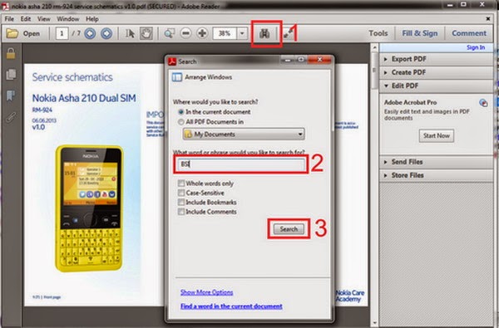Viewport: 499px width, 328px height.
Task: Enable Whole words only checkbox
Action: pos(181,184)
